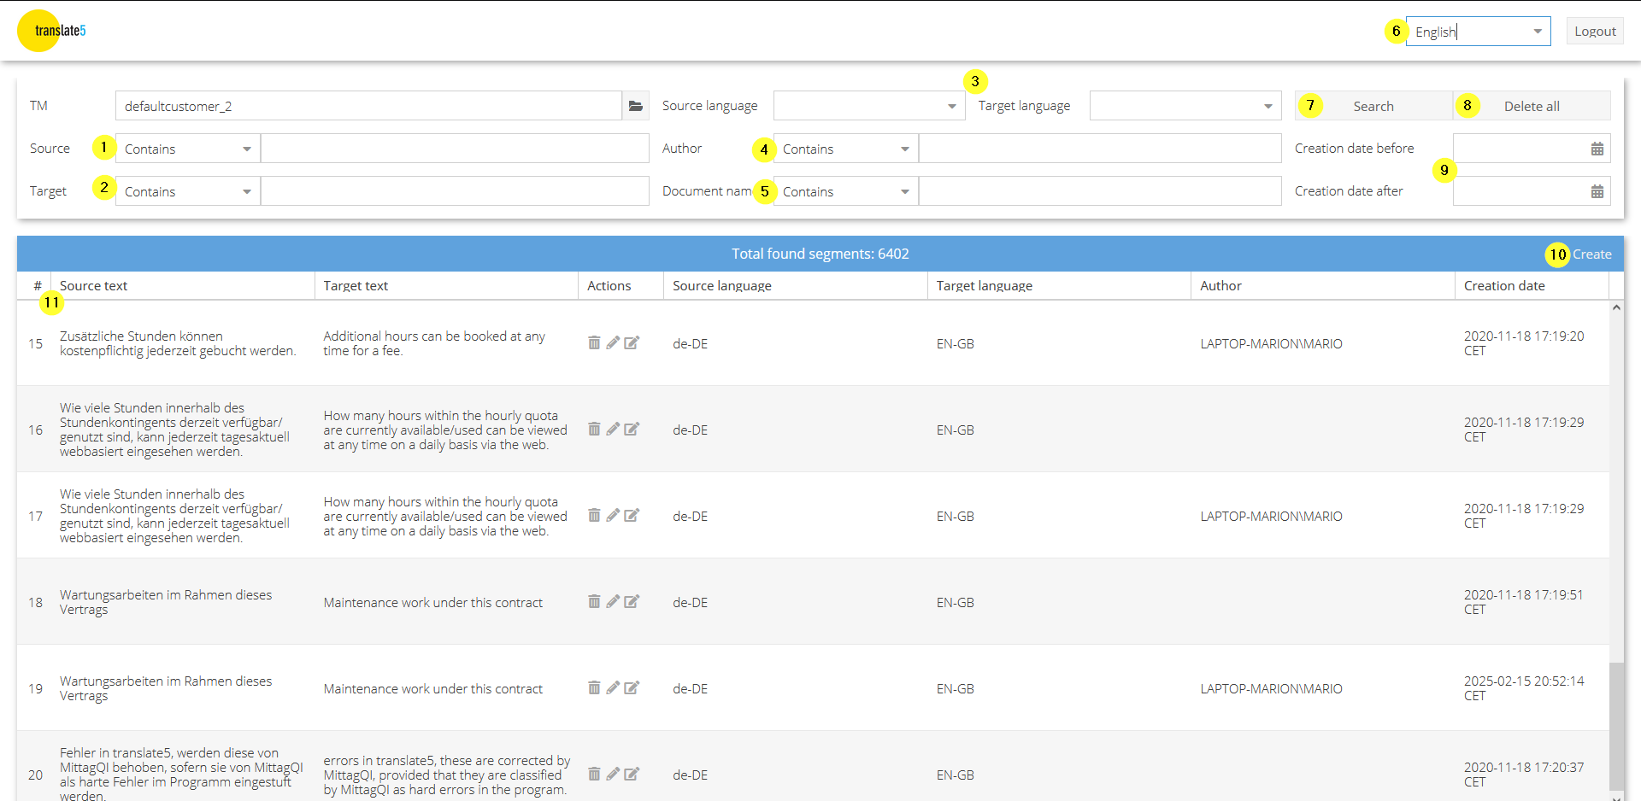Delete segment 17 using trash icon
This screenshot has width=1641, height=801.
click(594, 515)
